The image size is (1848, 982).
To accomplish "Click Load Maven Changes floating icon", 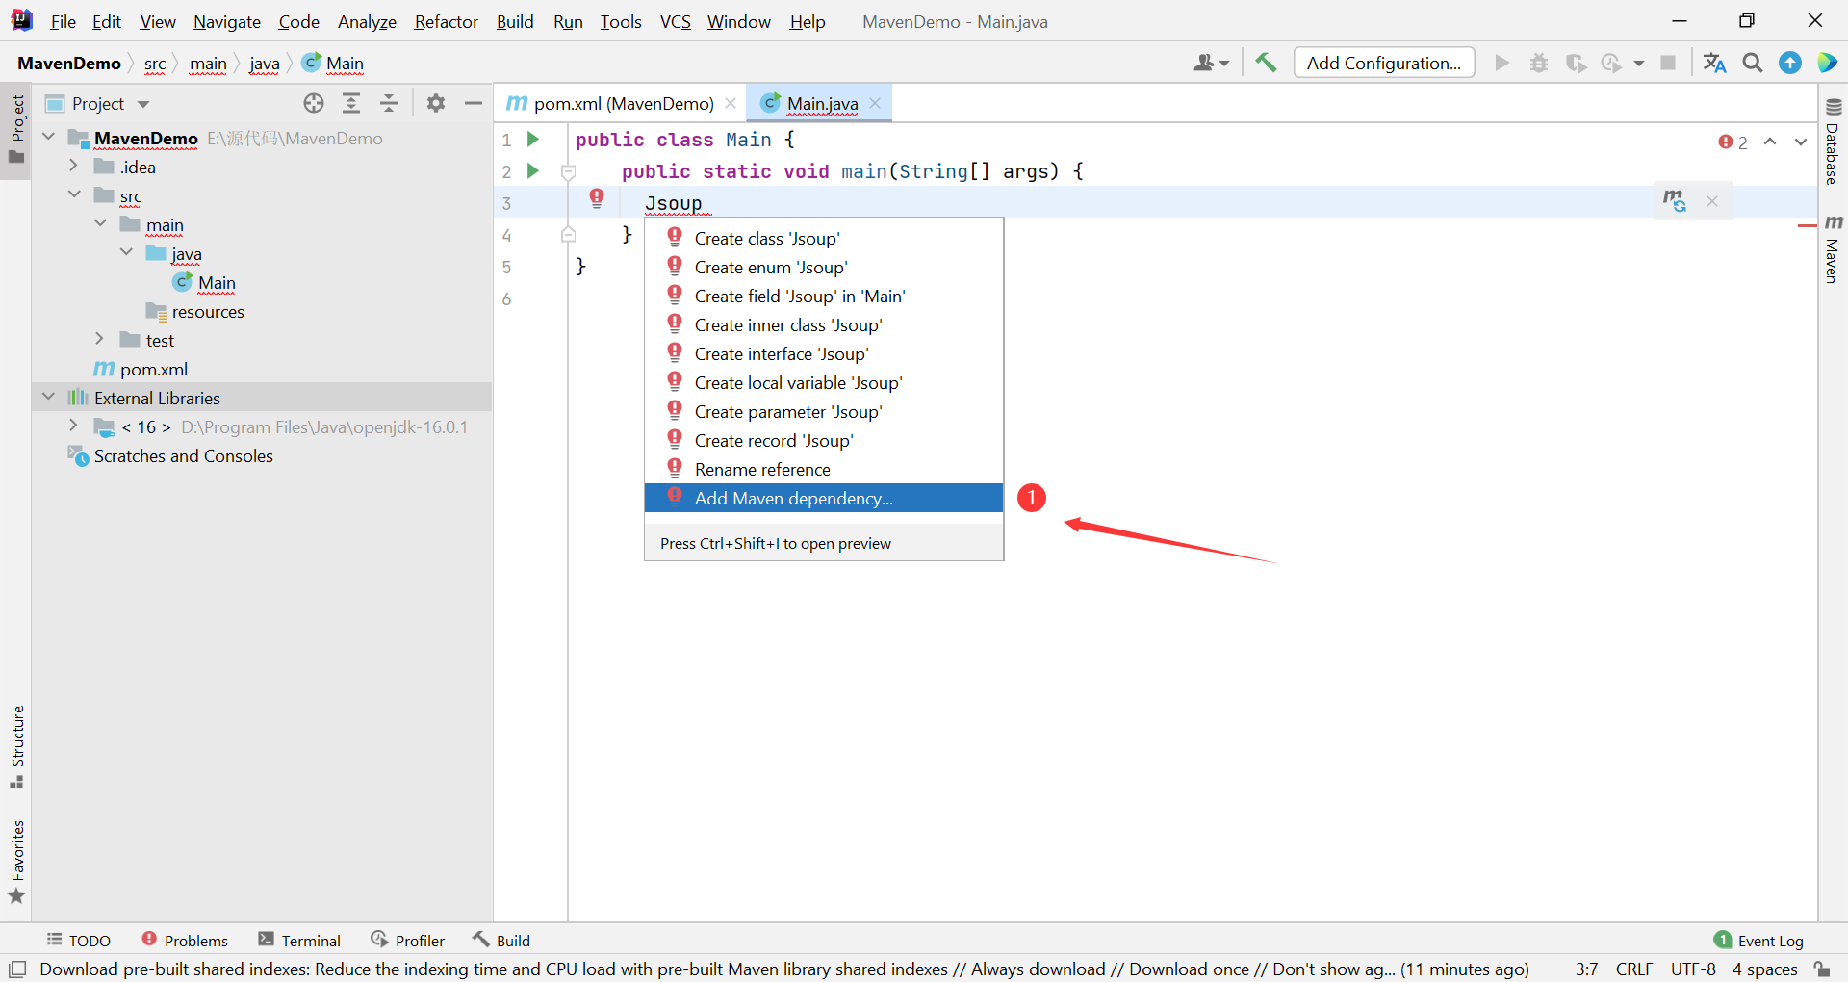I will 1675,200.
